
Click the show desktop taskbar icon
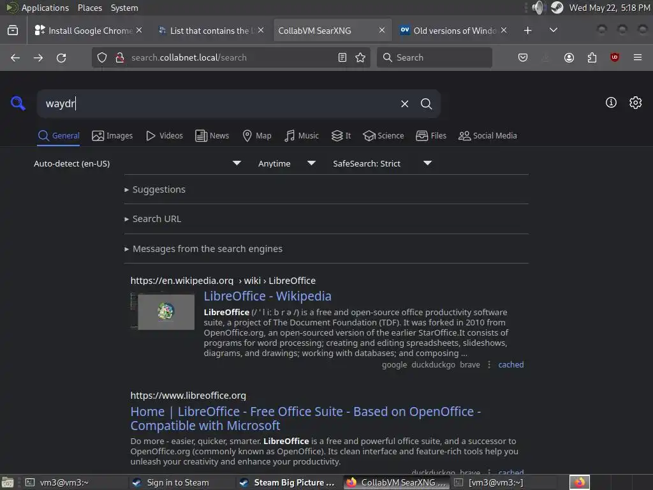(8, 482)
